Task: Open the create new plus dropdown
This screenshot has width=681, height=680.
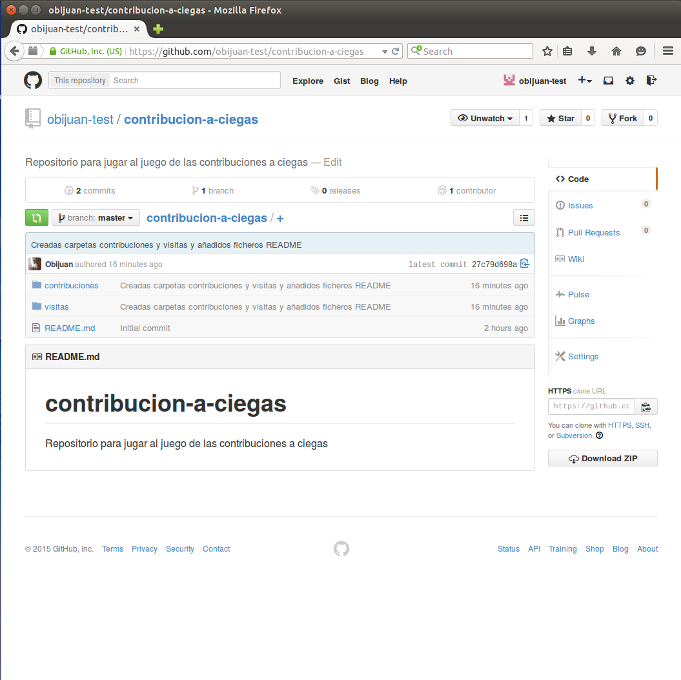Action: (584, 81)
